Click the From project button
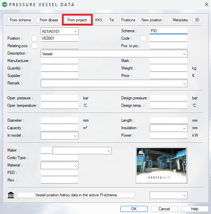This screenshot has width=211, height=214. point(77,20)
